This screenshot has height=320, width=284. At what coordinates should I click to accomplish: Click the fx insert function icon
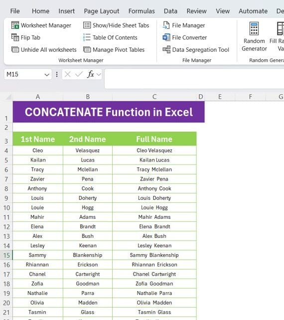click(91, 74)
